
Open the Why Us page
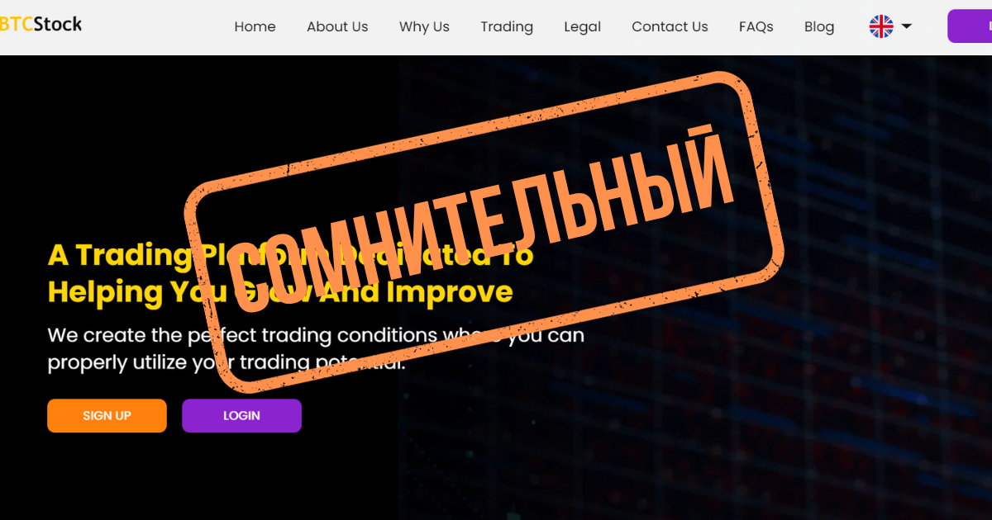click(x=424, y=26)
